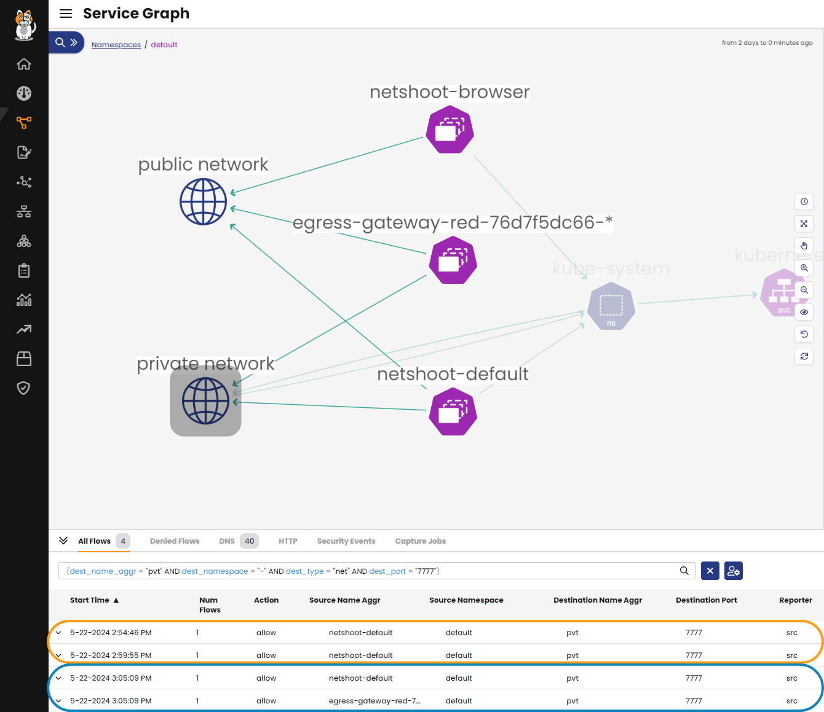Collapse the flows panel with double chevron
This screenshot has height=712, width=824.
pyautogui.click(x=63, y=541)
